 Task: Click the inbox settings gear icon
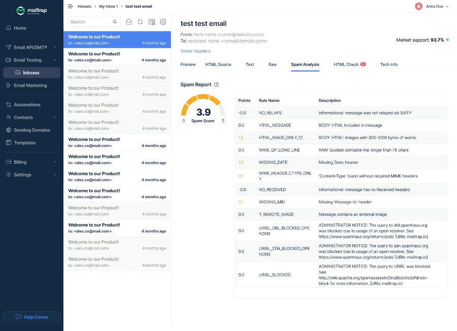click(163, 22)
